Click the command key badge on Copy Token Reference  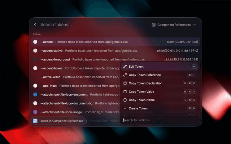coord(189,75)
